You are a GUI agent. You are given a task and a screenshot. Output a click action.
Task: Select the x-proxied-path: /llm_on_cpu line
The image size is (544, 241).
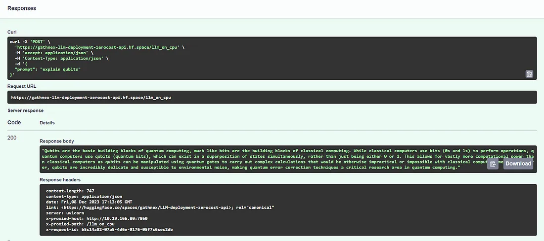tap(80, 224)
